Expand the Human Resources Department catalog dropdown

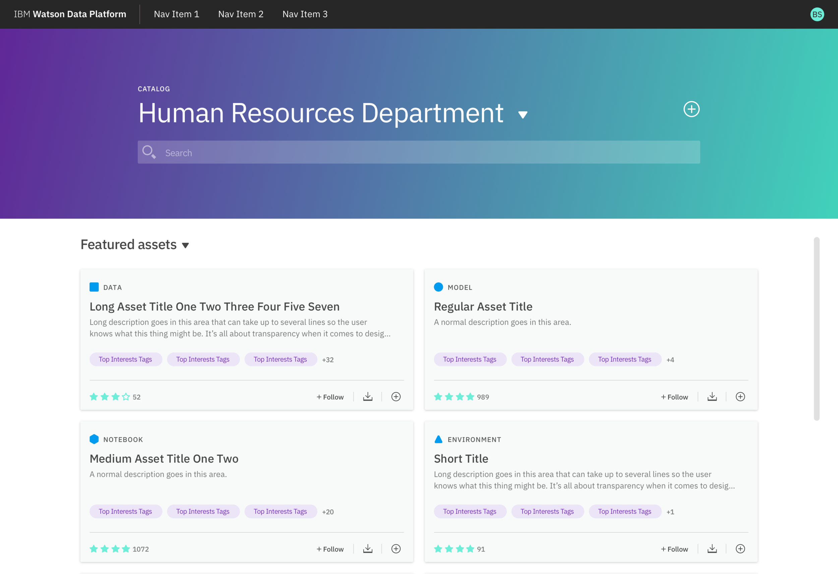523,115
